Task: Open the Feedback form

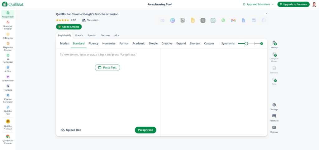Action: (274, 118)
